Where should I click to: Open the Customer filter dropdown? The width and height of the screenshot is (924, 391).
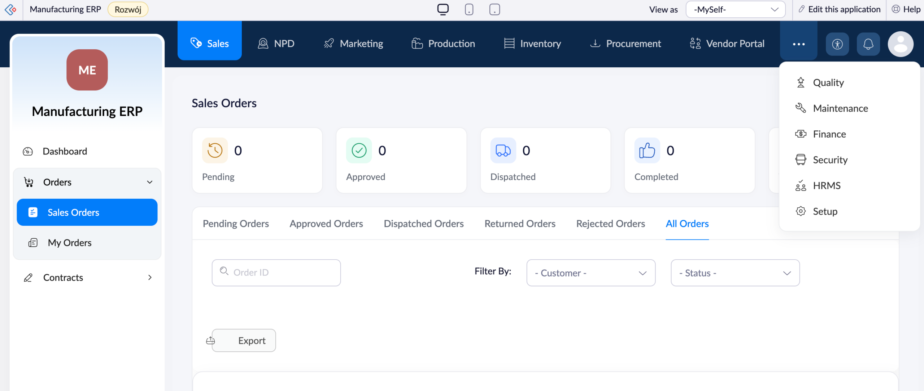pos(591,273)
